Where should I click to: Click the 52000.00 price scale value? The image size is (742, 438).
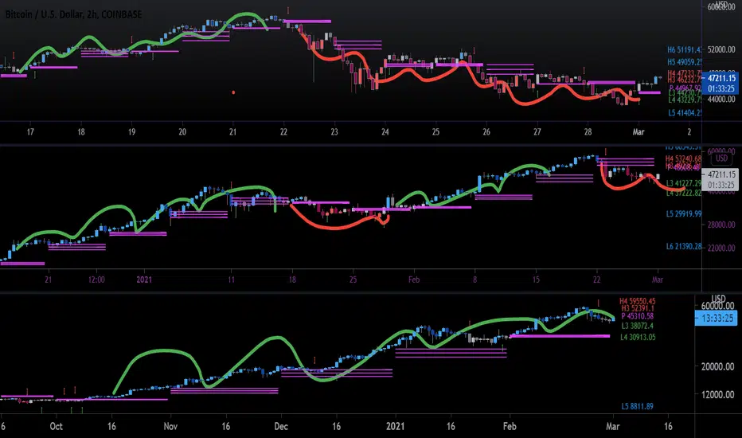[x=721, y=49]
